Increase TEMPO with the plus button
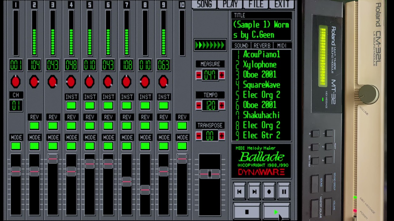 (222, 106)
